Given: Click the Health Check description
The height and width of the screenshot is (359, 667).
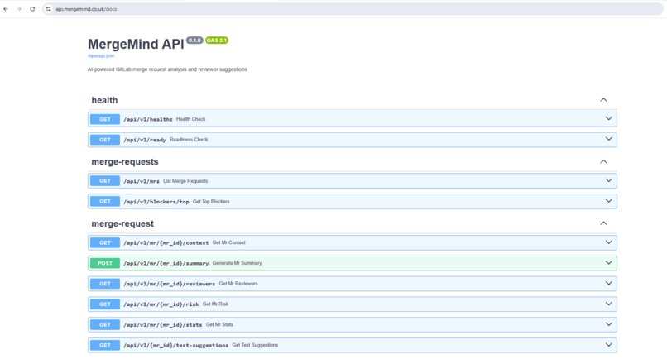Looking at the screenshot, I should tap(191, 119).
